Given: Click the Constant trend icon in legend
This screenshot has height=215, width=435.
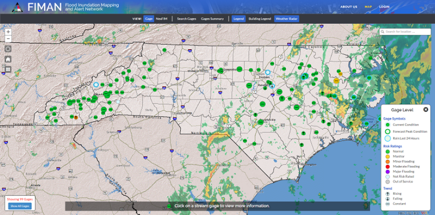Looking at the screenshot, I should [387, 204].
